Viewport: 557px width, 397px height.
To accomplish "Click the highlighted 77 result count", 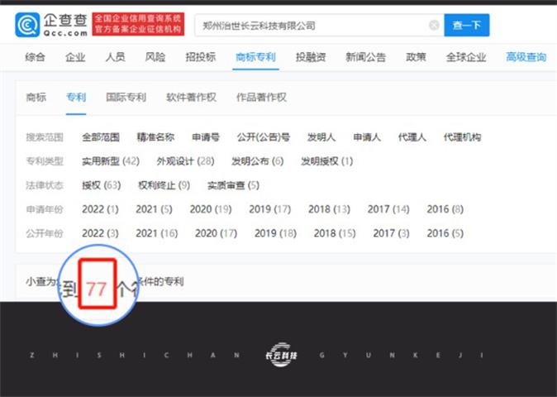I will click(x=97, y=289).
